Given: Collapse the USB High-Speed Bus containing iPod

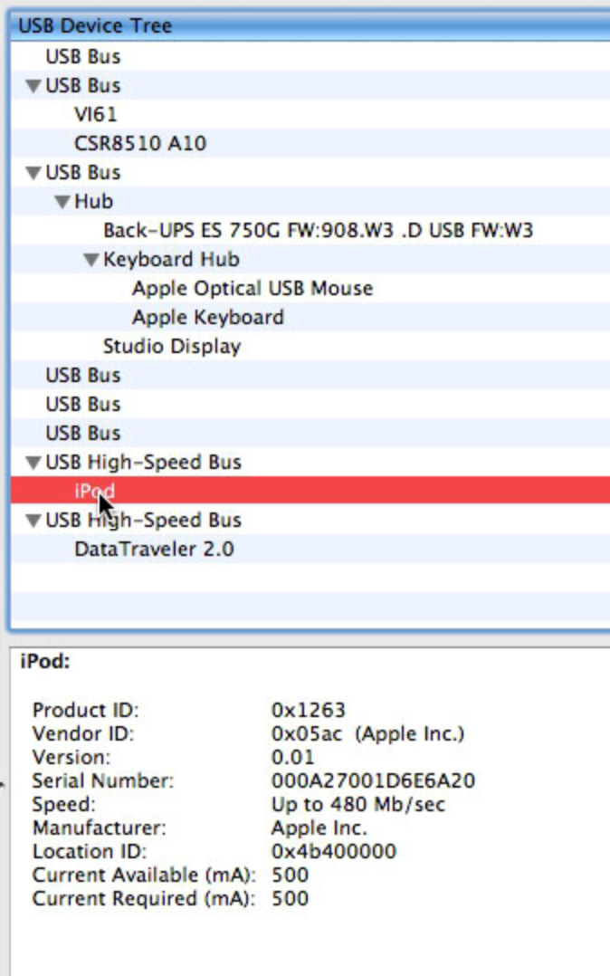Looking at the screenshot, I should pos(33,463).
